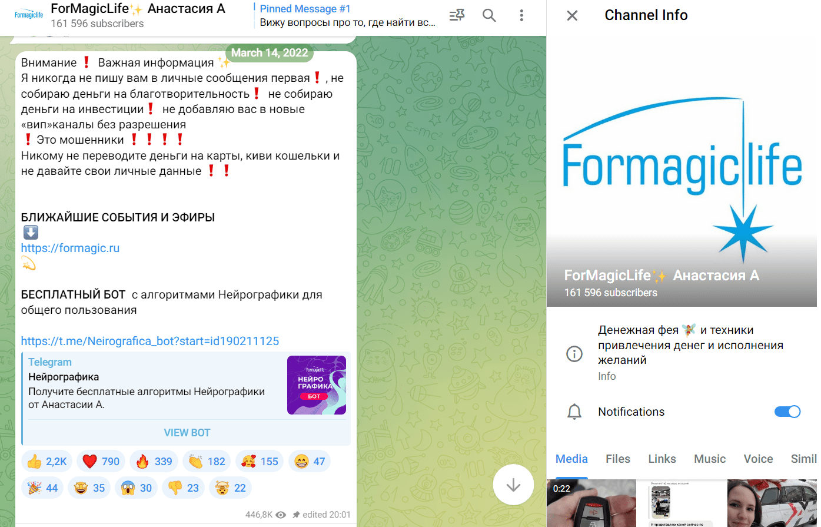This screenshot has height=527, width=821.
Task: Click the Info circle icon
Action: pyautogui.click(x=574, y=353)
